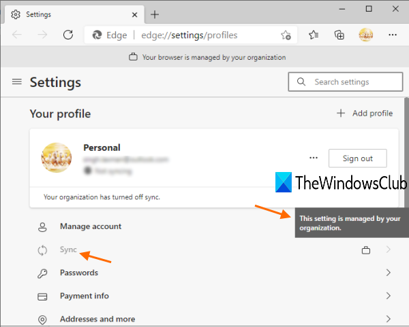Click the briefcase managed icon on Sync row
The image size is (409, 327).
(x=365, y=250)
